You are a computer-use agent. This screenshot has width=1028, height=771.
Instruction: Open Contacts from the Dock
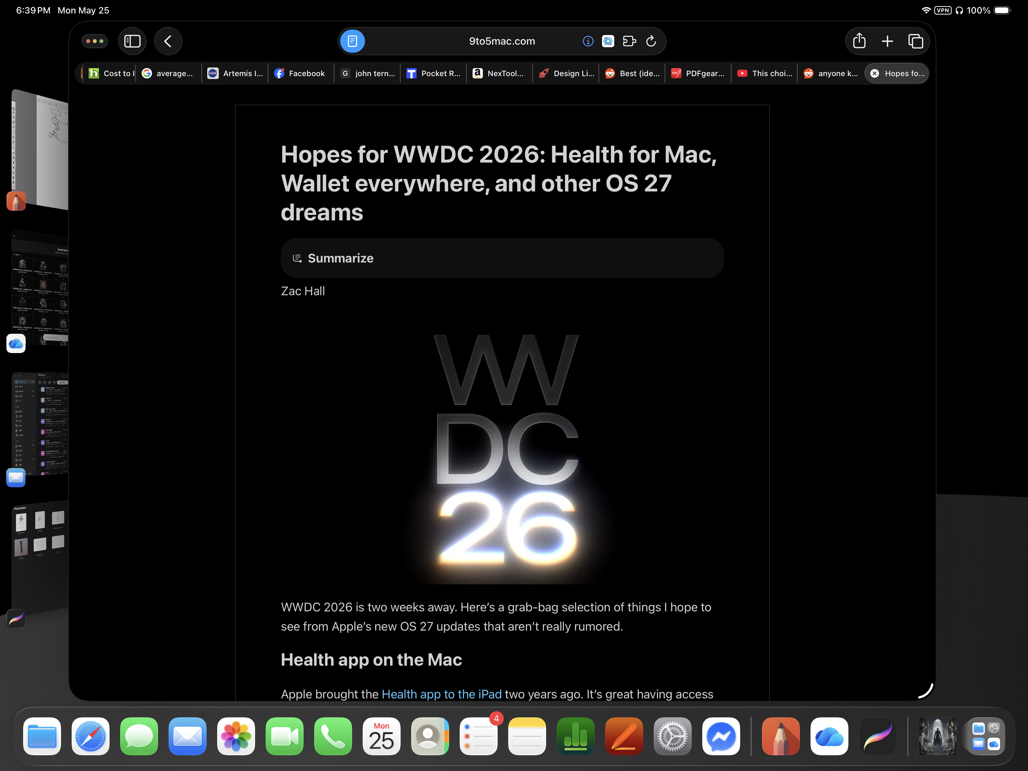click(x=430, y=737)
